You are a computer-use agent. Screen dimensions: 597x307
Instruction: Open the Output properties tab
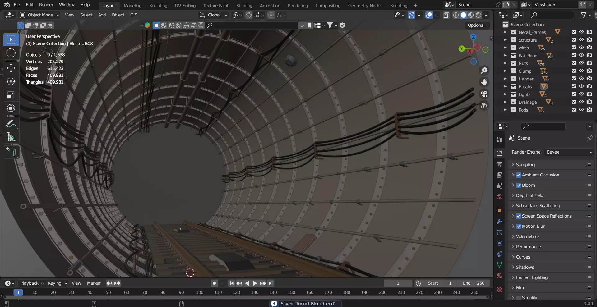499,164
